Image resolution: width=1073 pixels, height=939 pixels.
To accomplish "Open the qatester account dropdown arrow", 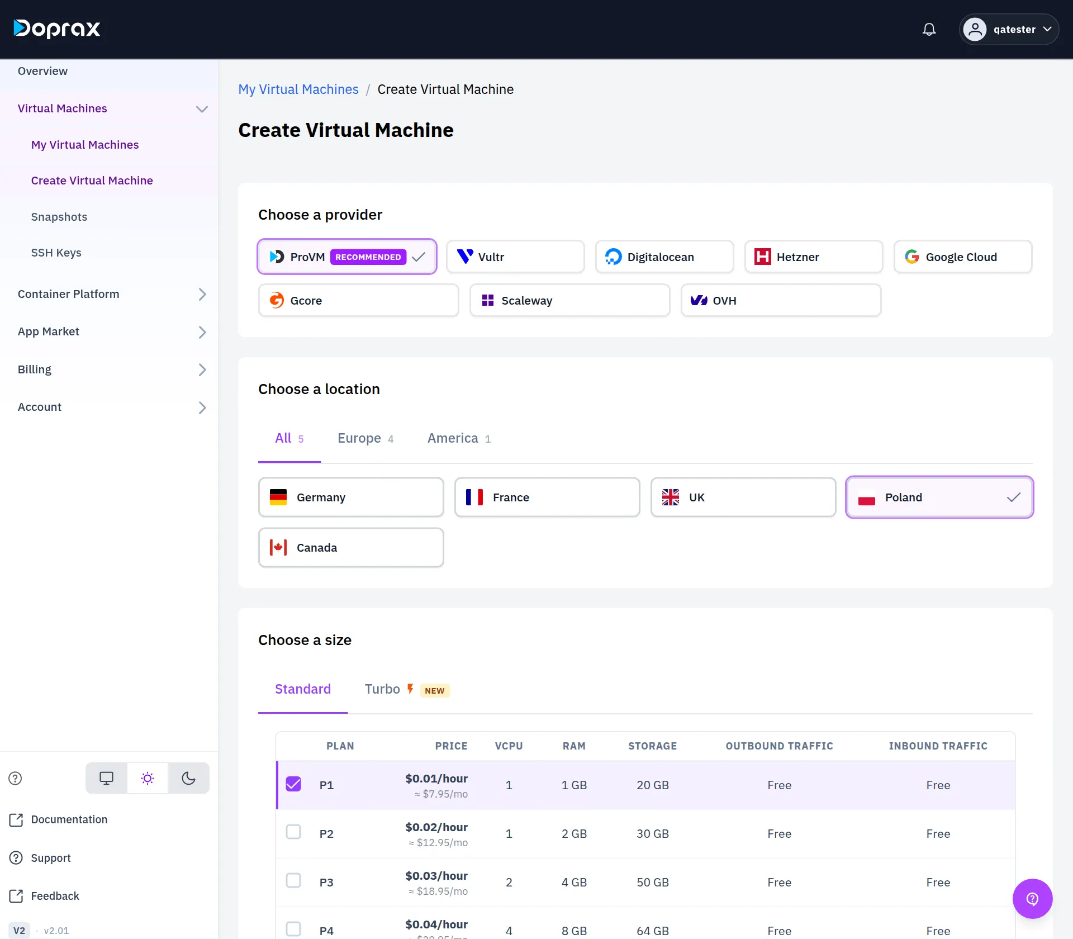I will point(1047,29).
